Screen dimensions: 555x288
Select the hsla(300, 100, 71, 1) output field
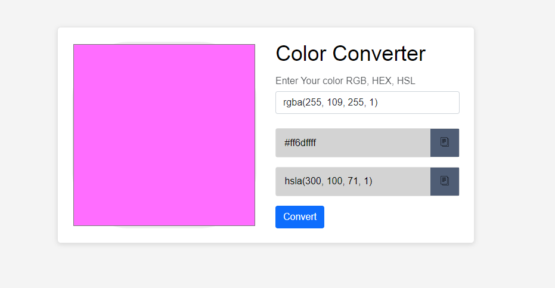pos(353,181)
